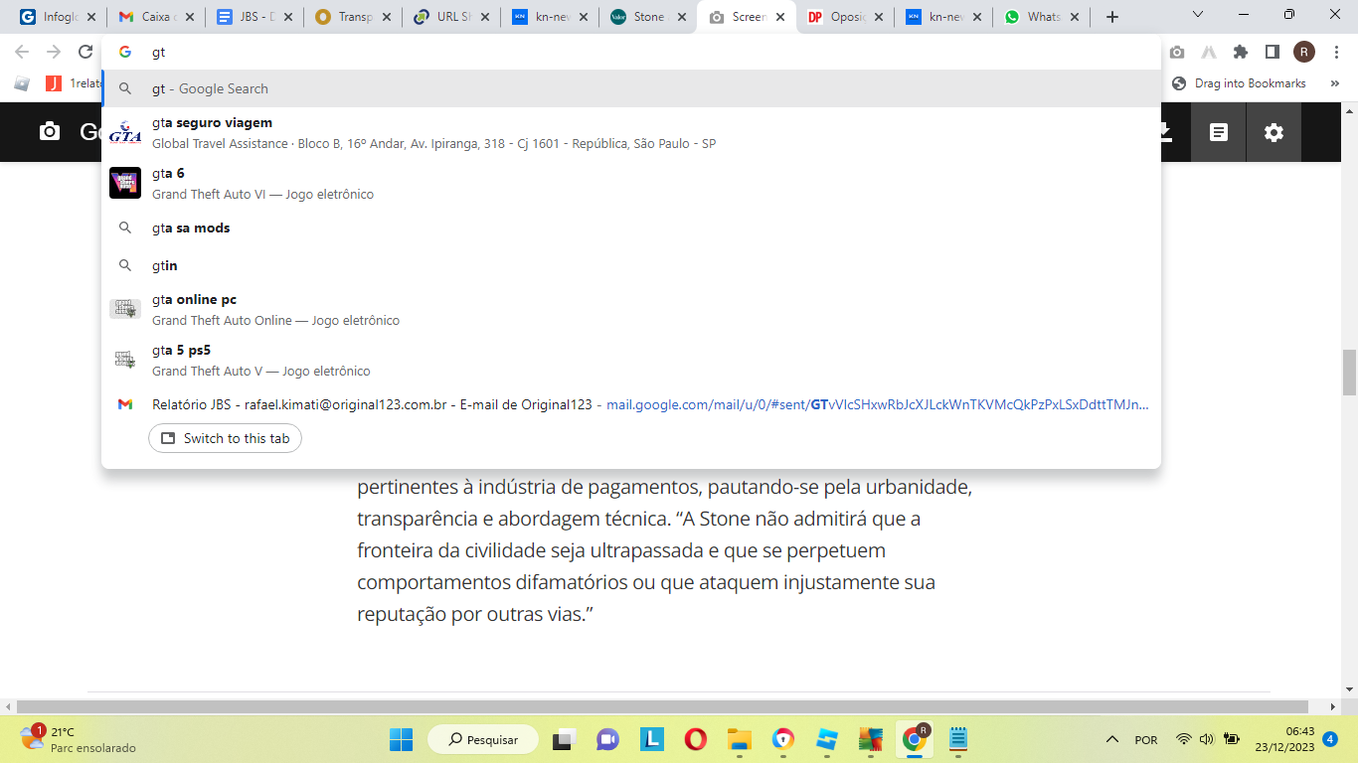Open the Teams Chat taskbar icon
The height and width of the screenshot is (763, 1358).
(x=607, y=739)
